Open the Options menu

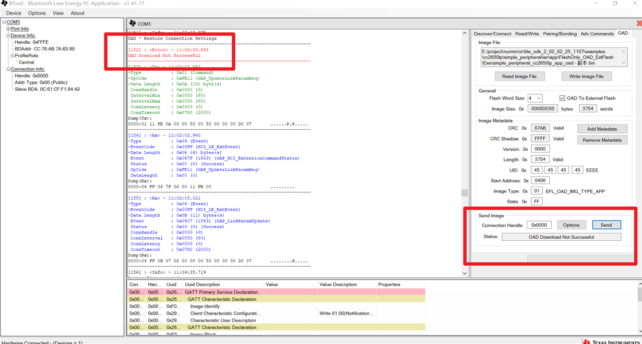[37, 13]
